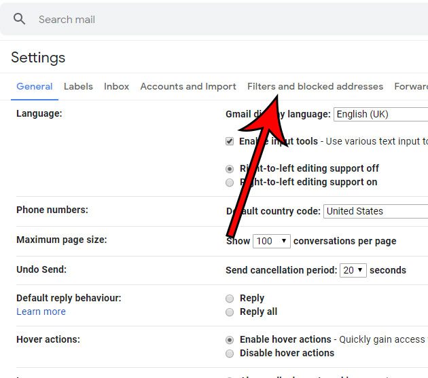Switch to the Labels tab
This screenshot has height=378, width=428.
click(78, 86)
